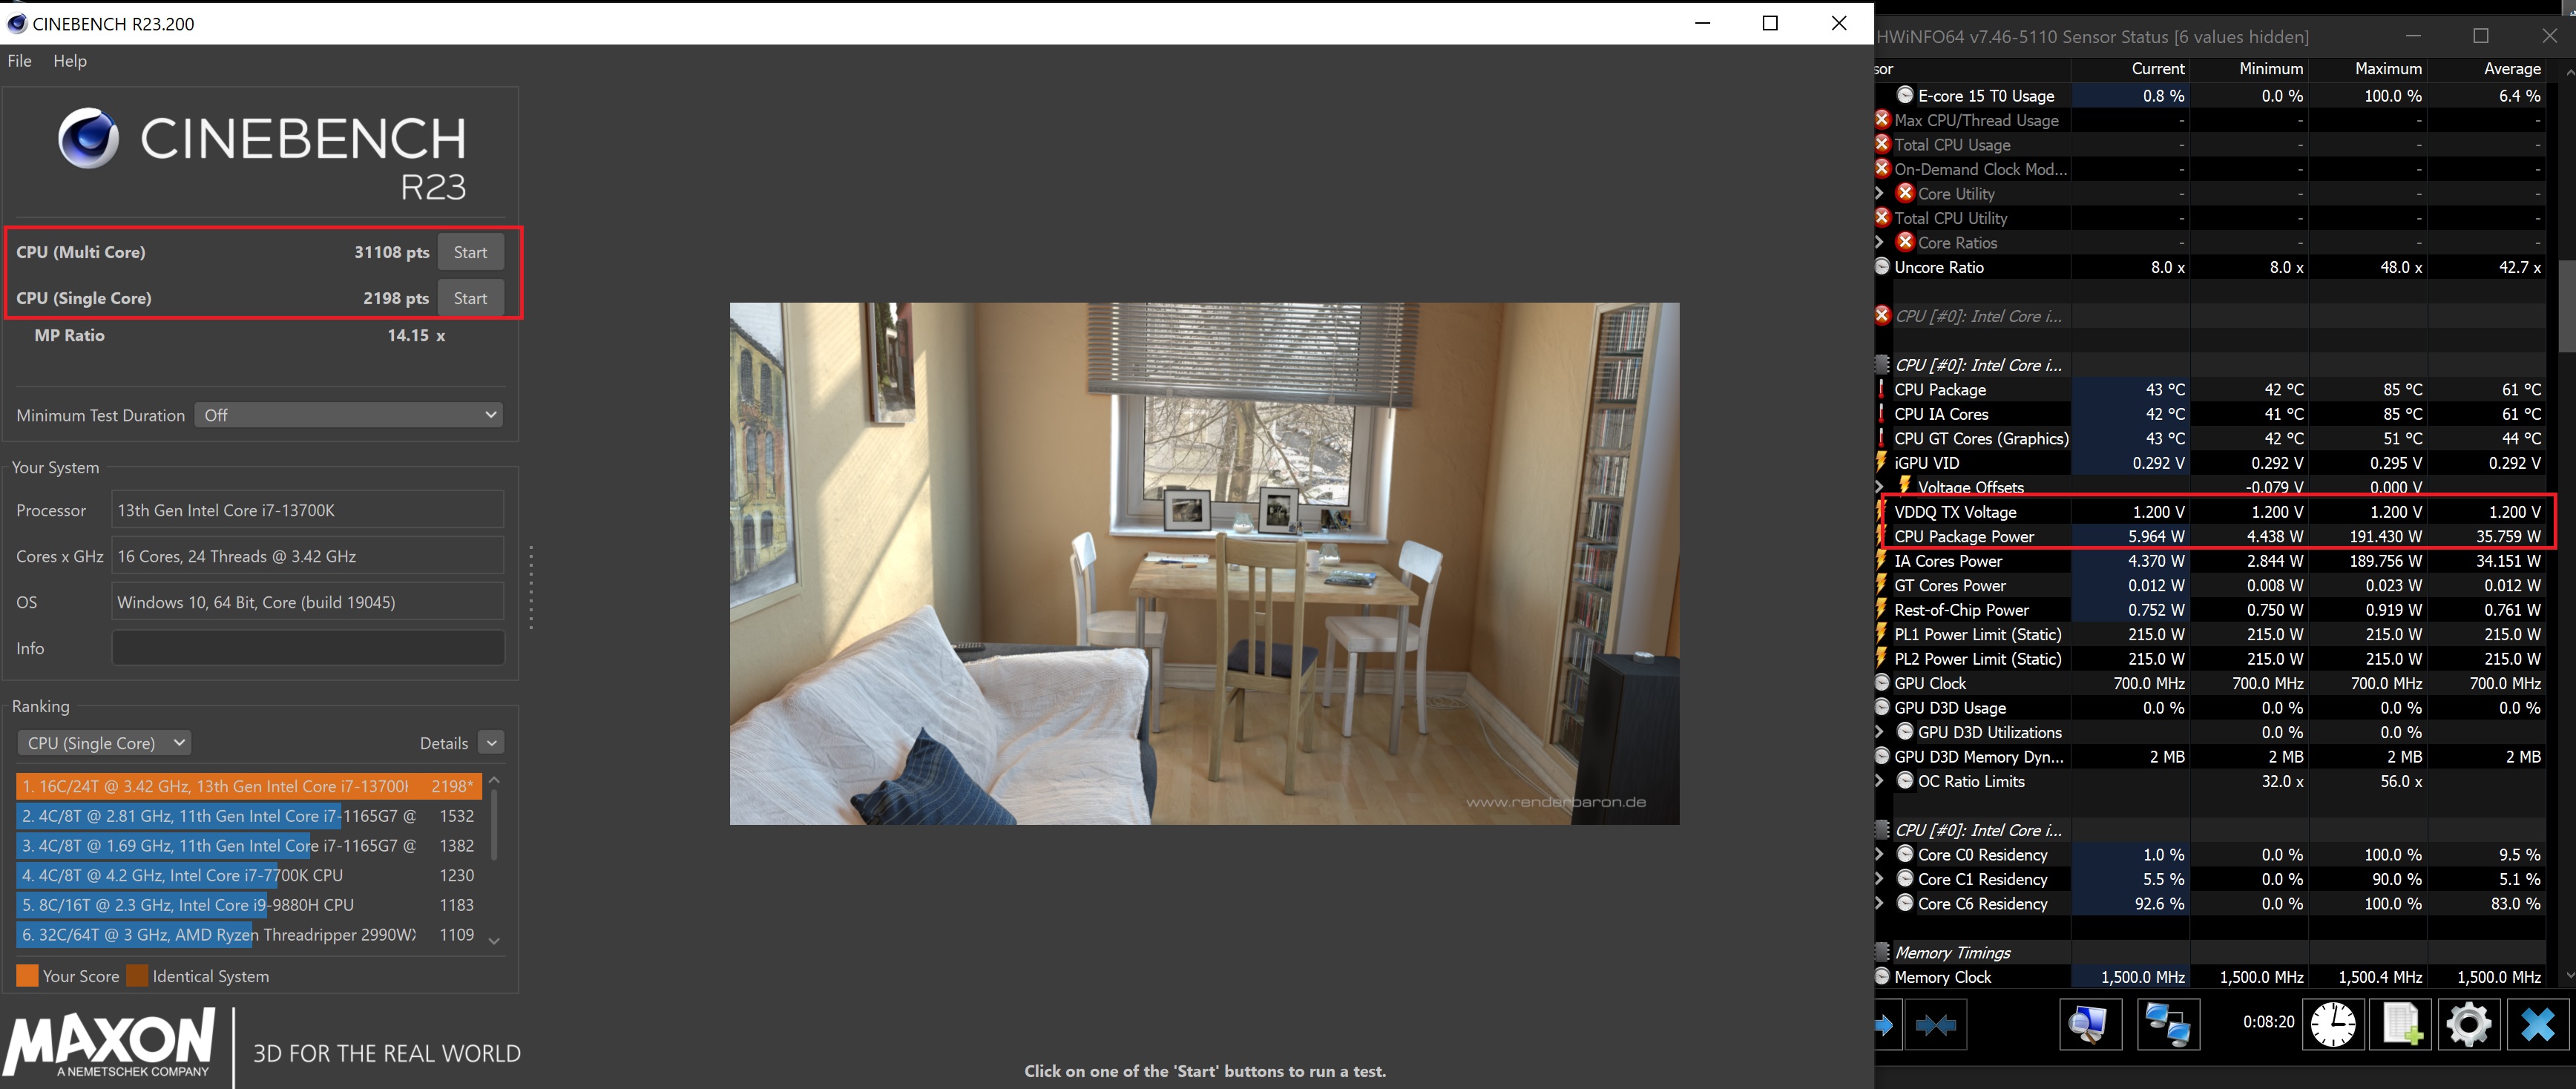Image resolution: width=2576 pixels, height=1089 pixels.
Task: Click the HWiNFO blue arrow expand icon
Action: 1886,1024
